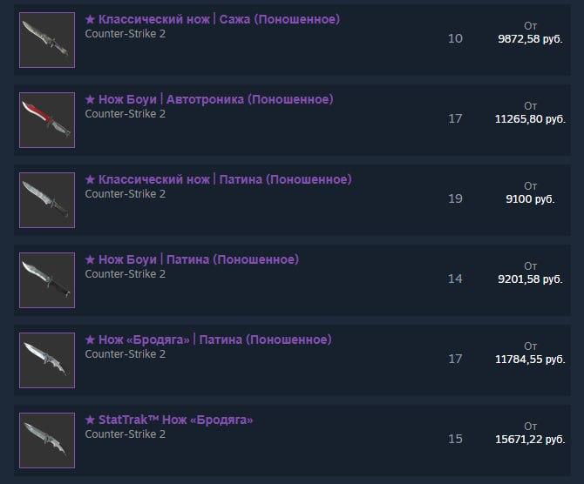Viewport: 584px width, 484px height.
Task: Click the red Нож Боуи Автотроника thumbnail
Action: click(x=46, y=119)
